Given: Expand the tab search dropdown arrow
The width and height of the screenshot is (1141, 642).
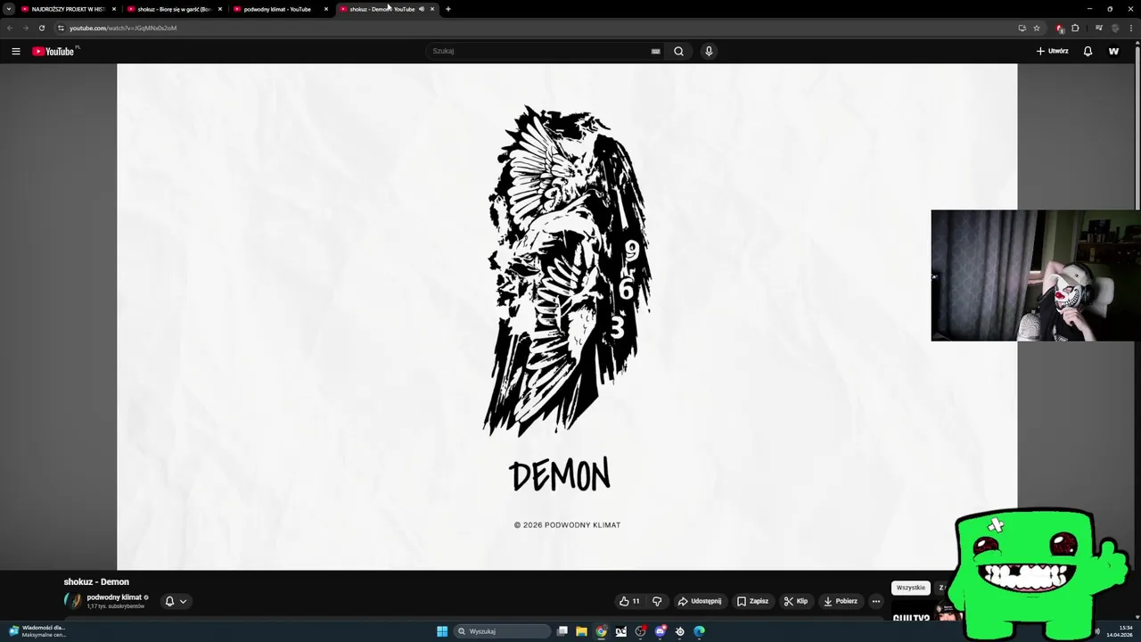Looking at the screenshot, I should [8, 9].
